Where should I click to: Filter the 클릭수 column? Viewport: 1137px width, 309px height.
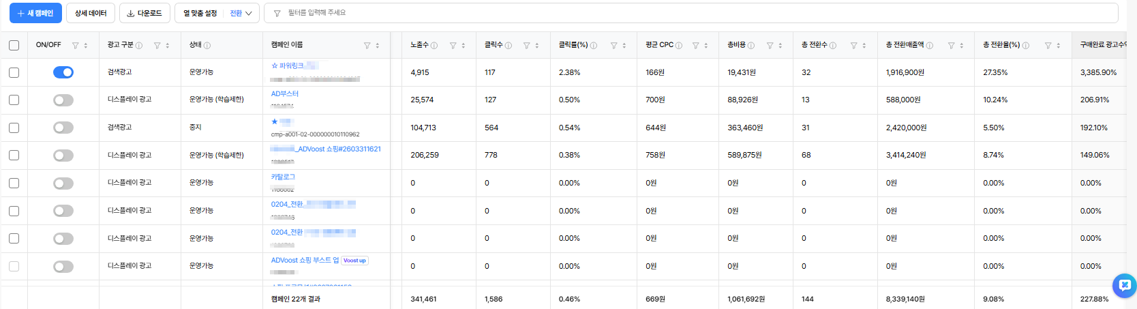click(x=526, y=46)
